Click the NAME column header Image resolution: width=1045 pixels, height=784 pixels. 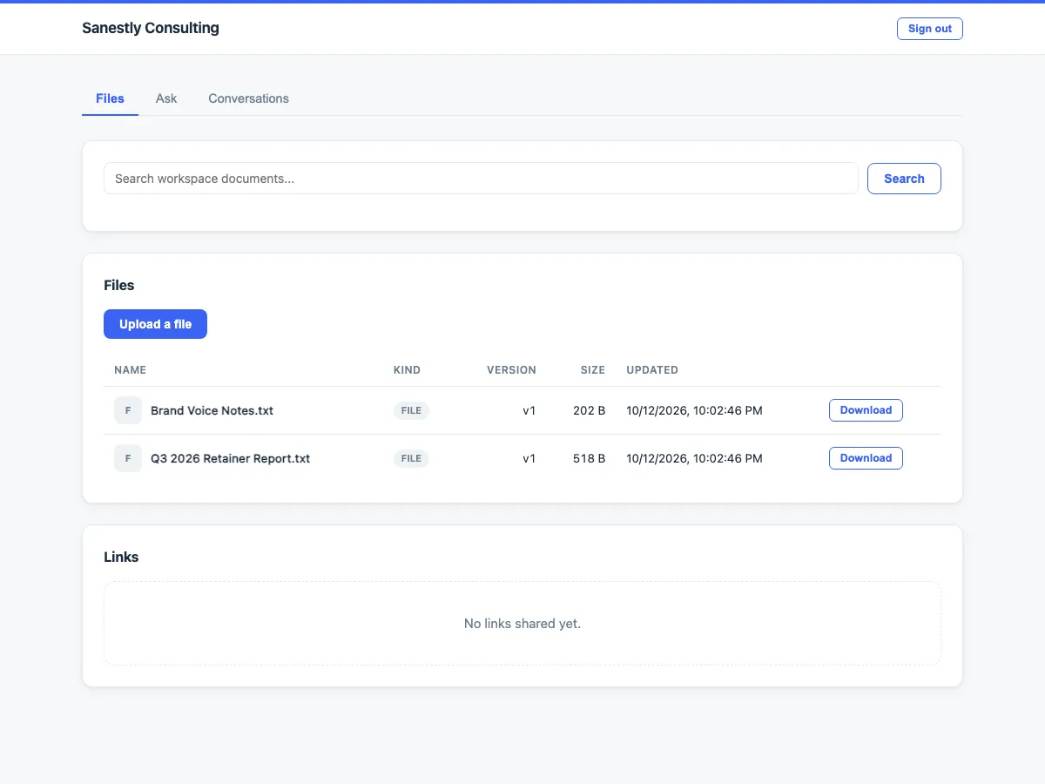130,370
